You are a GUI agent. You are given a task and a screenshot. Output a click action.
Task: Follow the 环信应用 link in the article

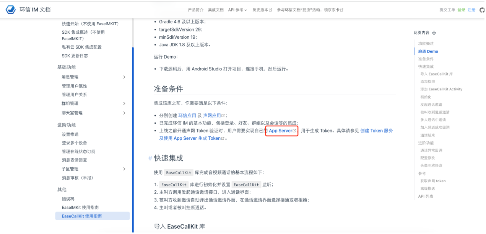(187, 115)
